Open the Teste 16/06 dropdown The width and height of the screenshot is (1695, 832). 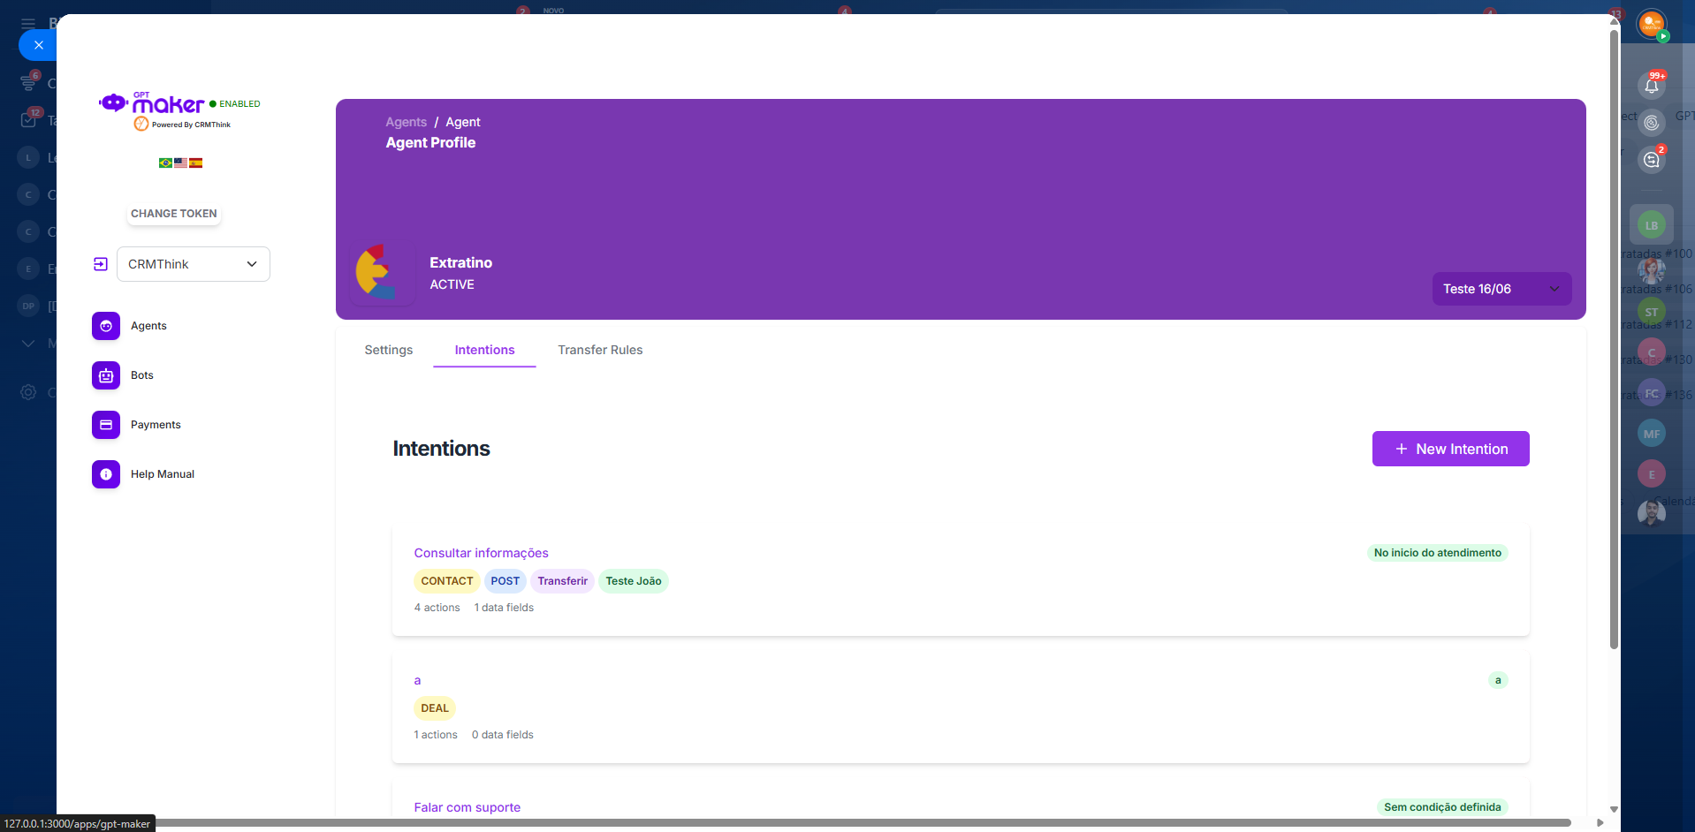tap(1501, 289)
